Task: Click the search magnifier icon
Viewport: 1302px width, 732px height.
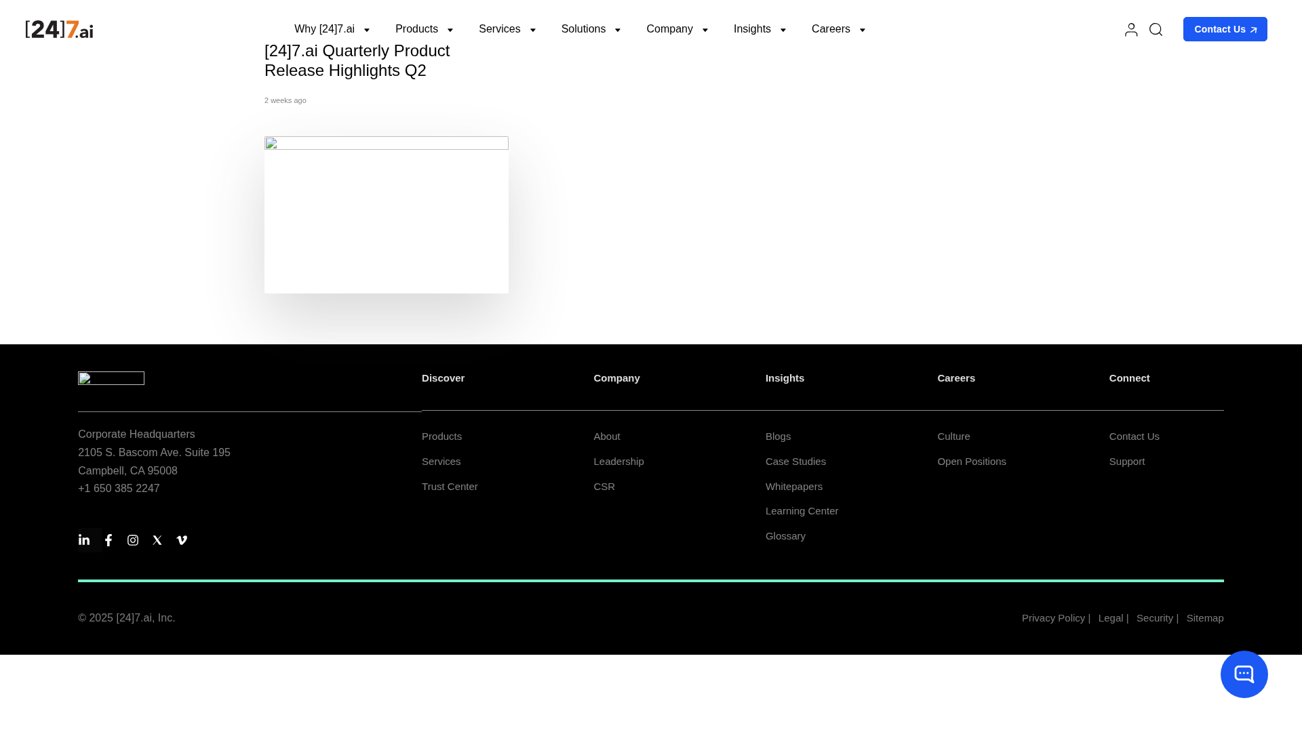Action: pos(1156,29)
